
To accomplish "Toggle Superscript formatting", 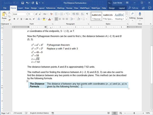I will tap(34, 19).
